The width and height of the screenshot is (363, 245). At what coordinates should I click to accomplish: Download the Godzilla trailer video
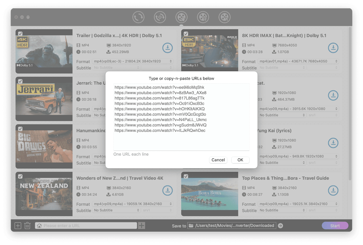tap(167, 48)
